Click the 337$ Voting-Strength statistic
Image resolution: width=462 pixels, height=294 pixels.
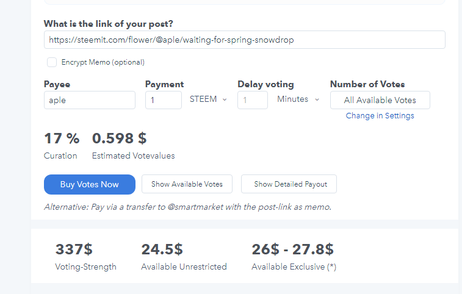point(74,249)
